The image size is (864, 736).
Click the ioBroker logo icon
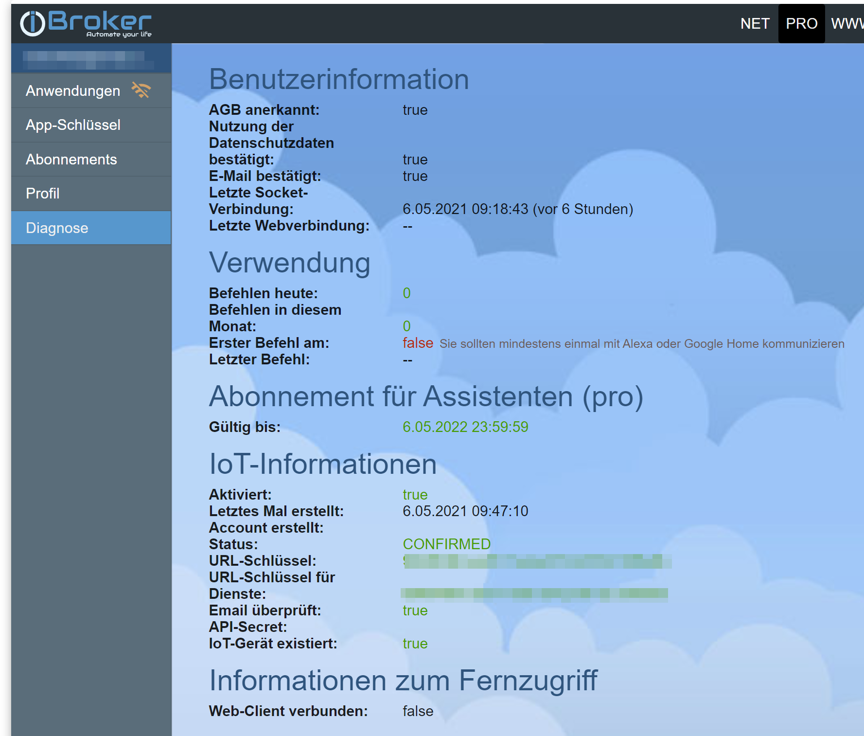[x=33, y=23]
